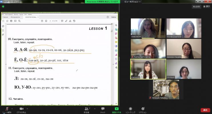The image size is (212, 114).
Task: Click the email envelope icon in Acrobat
Action: pyautogui.click(x=15, y=21)
